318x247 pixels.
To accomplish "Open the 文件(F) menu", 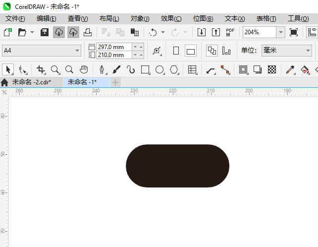I will pyautogui.click(x=15, y=19).
